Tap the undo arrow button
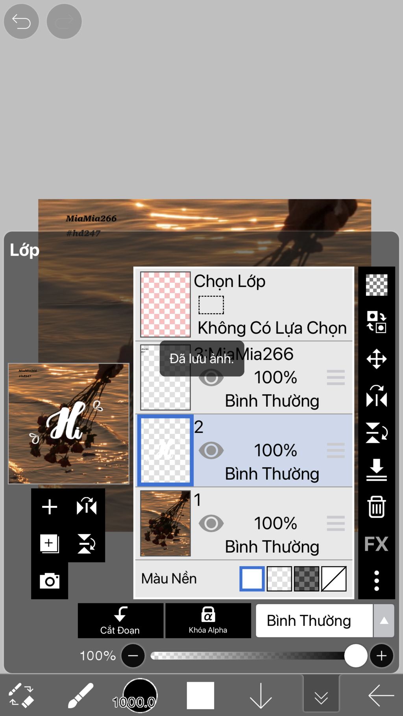The width and height of the screenshot is (403, 716). point(21,21)
